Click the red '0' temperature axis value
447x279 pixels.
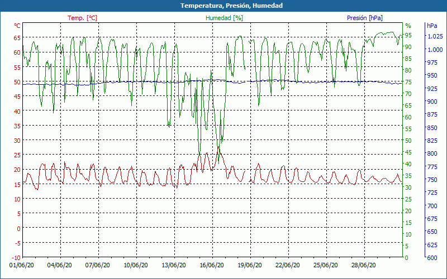19,229
